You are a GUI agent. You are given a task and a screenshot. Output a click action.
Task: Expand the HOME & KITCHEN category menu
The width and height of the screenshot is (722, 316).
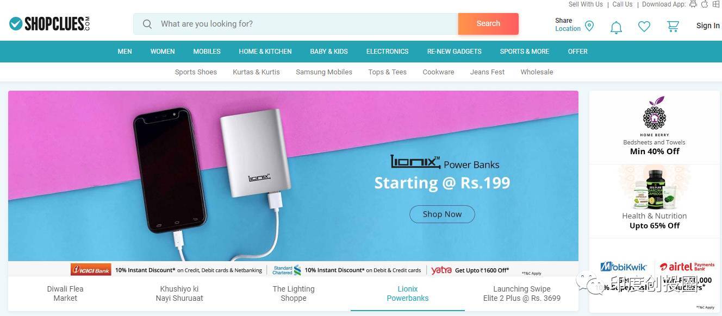tap(265, 52)
